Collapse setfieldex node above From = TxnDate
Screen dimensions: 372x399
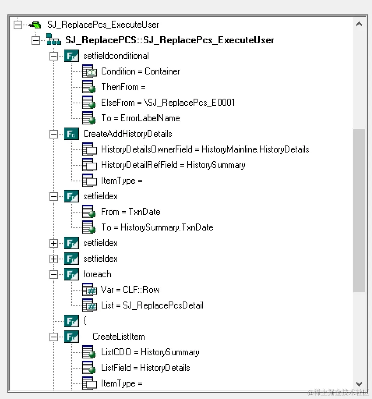click(54, 197)
